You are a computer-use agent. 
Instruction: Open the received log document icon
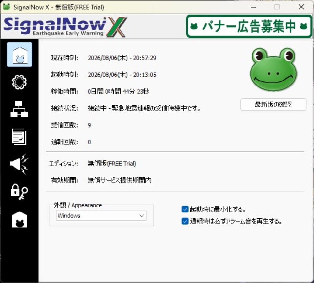19,137
